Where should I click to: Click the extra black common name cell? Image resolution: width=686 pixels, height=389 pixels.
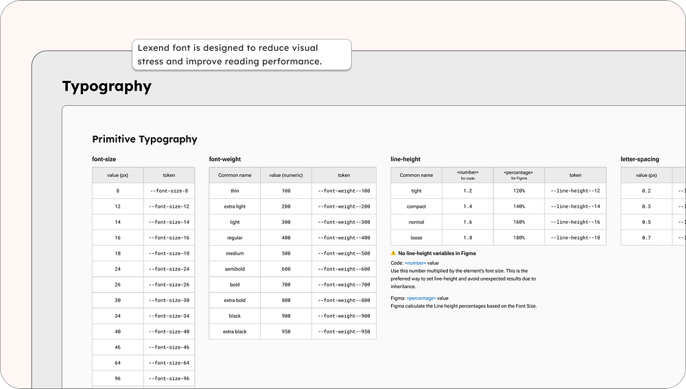click(x=235, y=332)
